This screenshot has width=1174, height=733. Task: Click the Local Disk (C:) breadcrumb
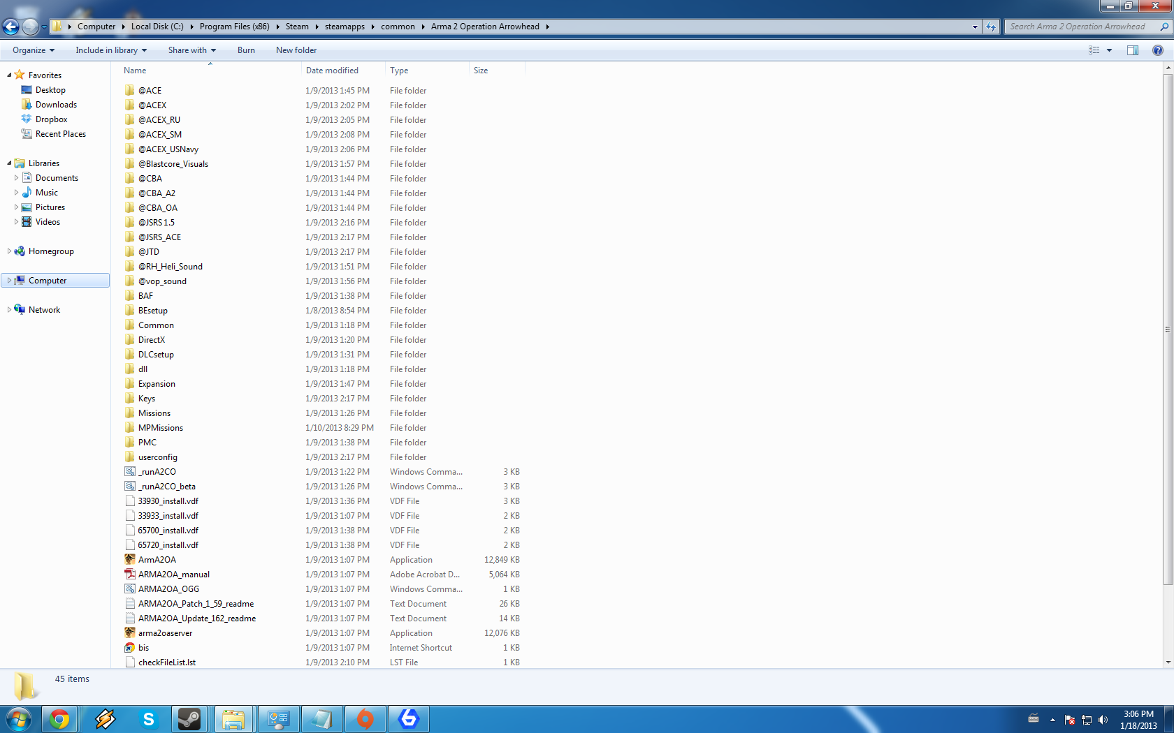pos(157,27)
